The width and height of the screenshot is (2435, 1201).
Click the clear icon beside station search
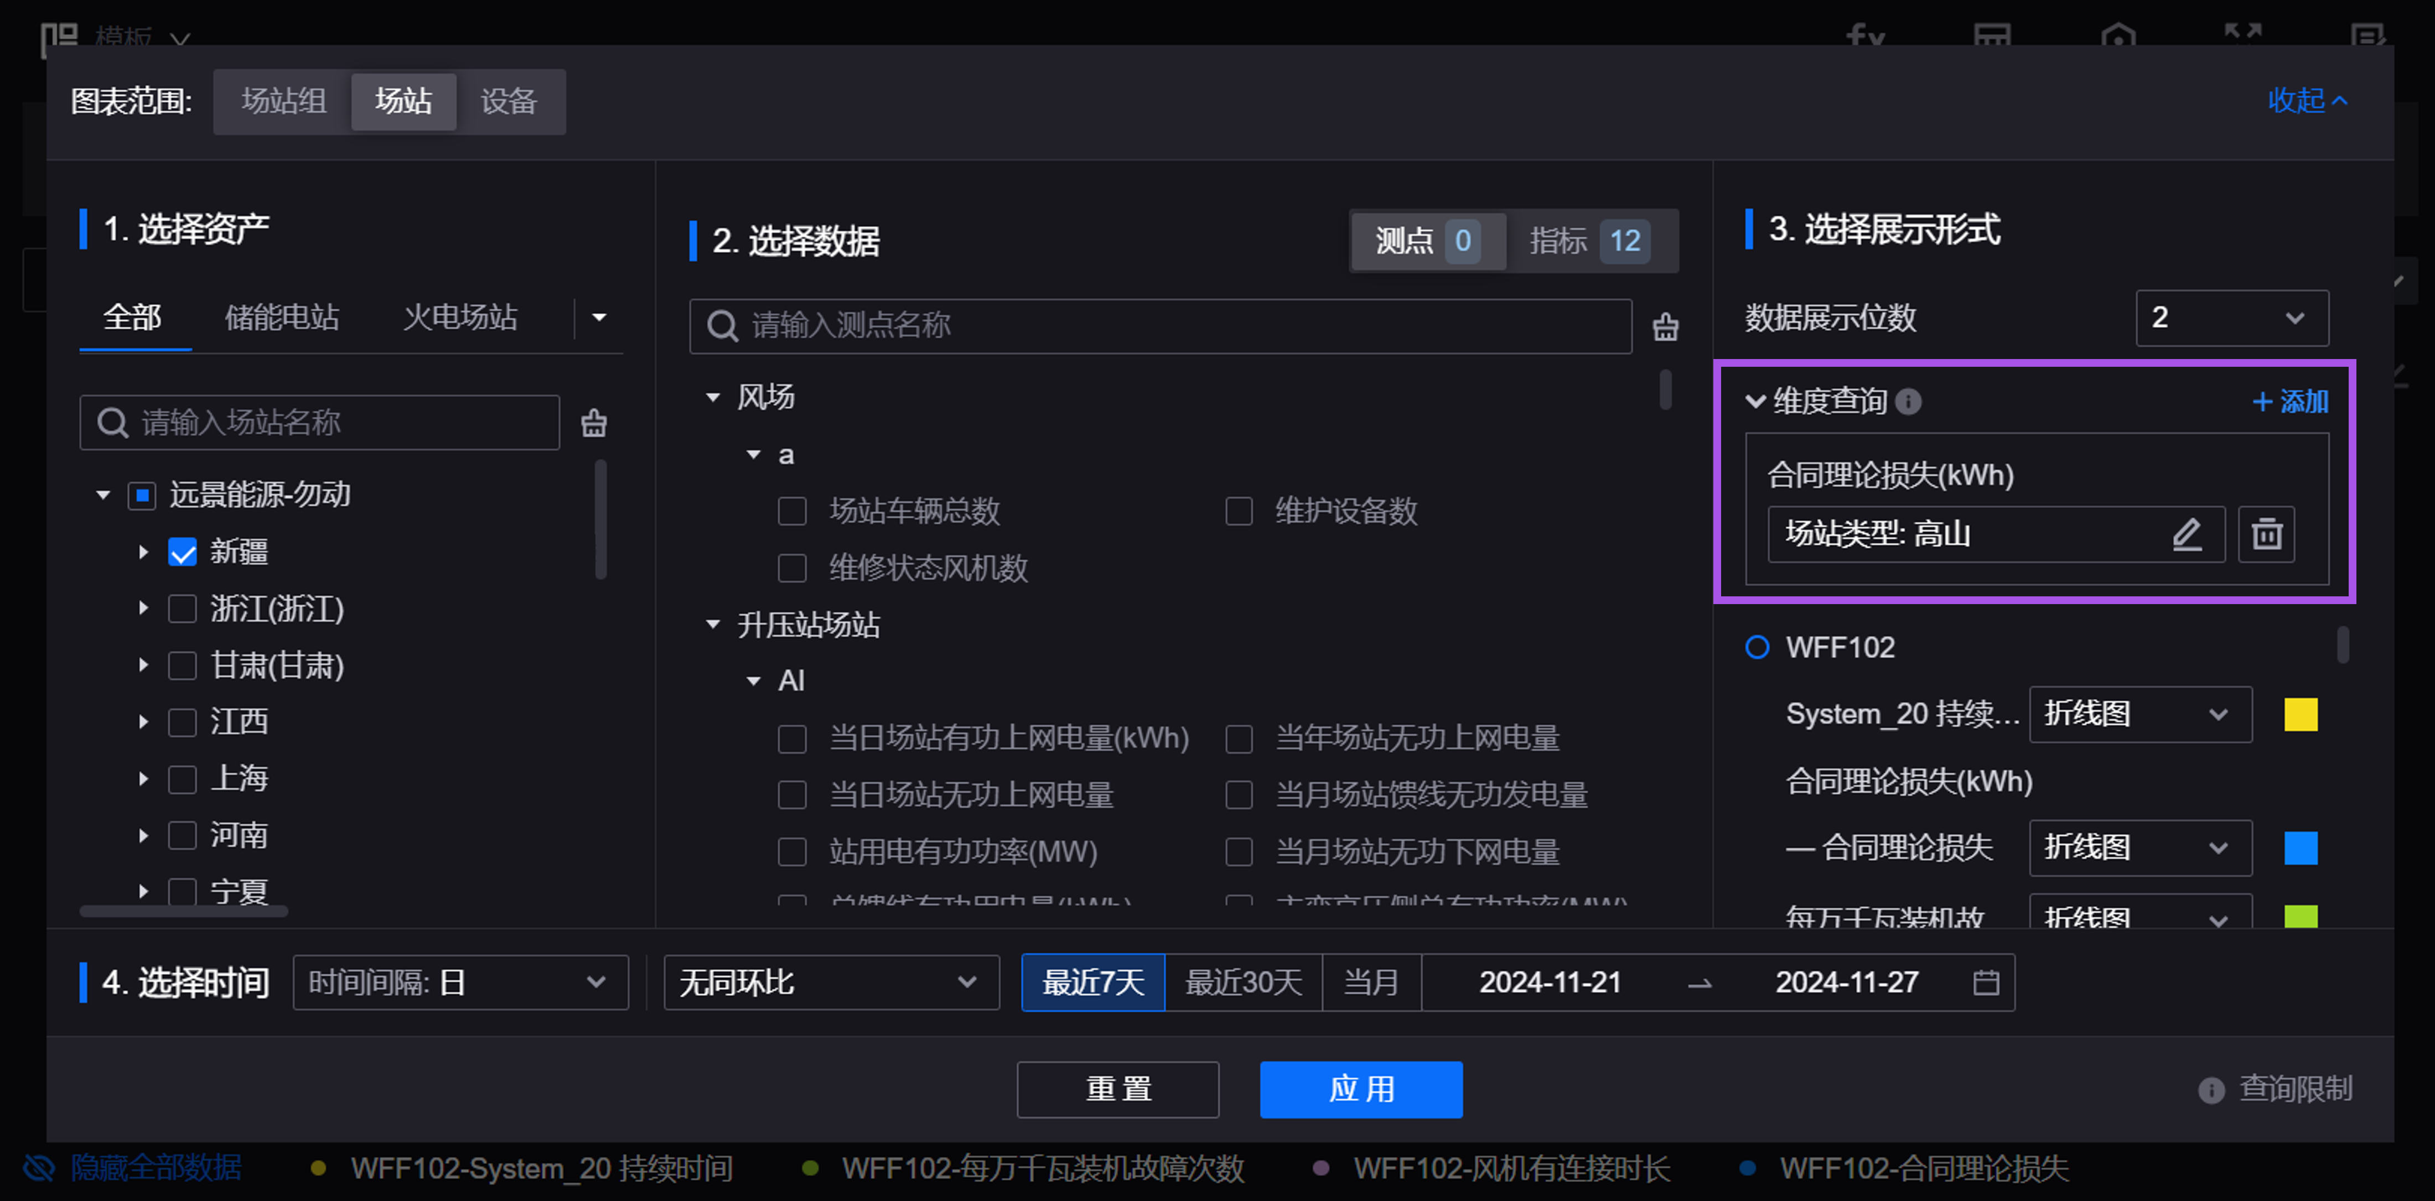[594, 423]
